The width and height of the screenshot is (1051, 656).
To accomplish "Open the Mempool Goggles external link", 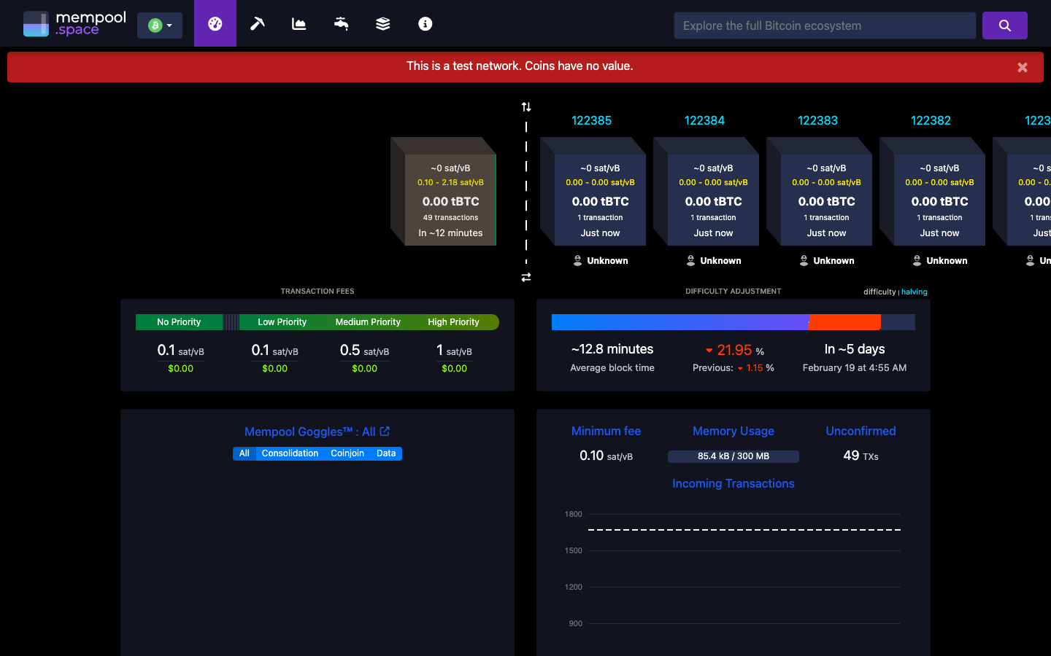I will click(x=383, y=432).
